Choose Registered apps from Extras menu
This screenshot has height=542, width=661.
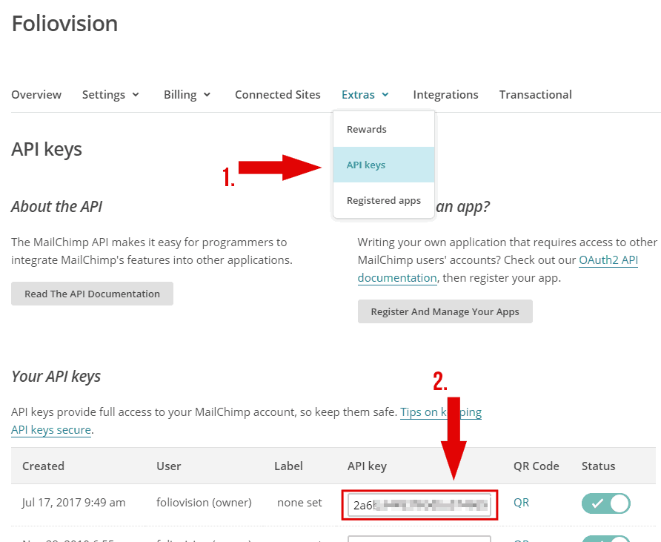(x=384, y=200)
